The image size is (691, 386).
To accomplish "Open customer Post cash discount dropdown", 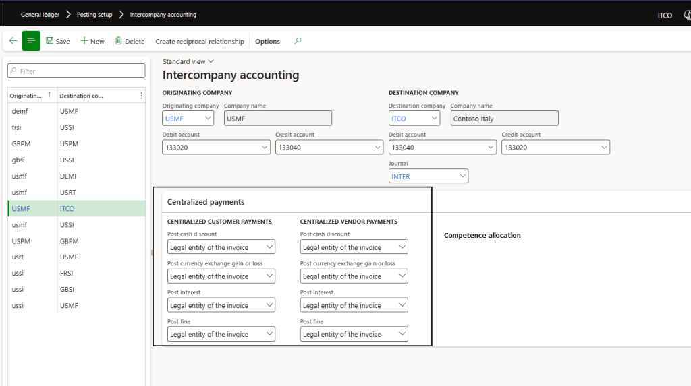I will tap(269, 247).
